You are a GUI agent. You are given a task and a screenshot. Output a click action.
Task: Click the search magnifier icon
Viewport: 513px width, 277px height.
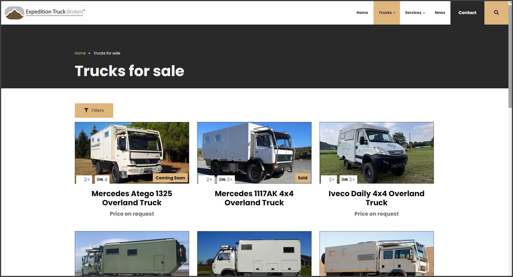tap(496, 13)
